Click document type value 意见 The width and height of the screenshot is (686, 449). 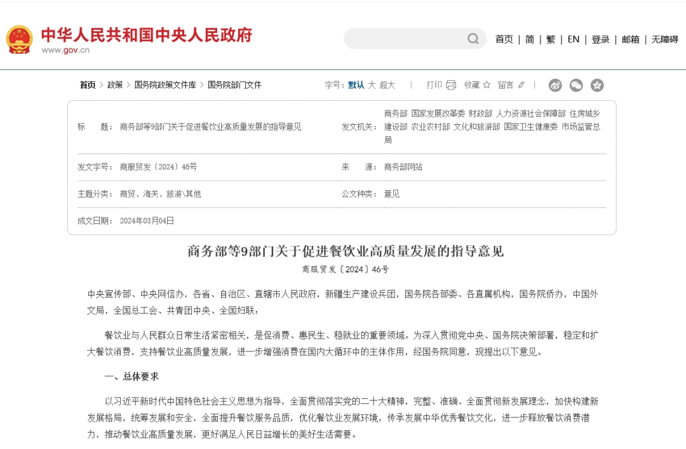pyautogui.click(x=392, y=194)
